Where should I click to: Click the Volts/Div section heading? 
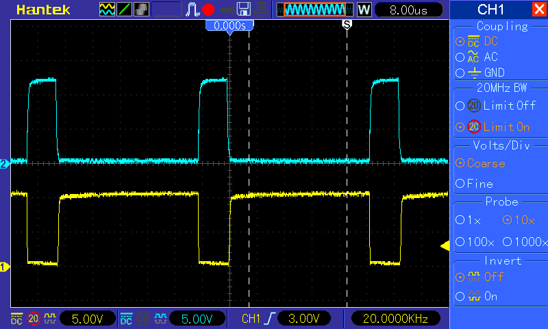tap(501, 145)
